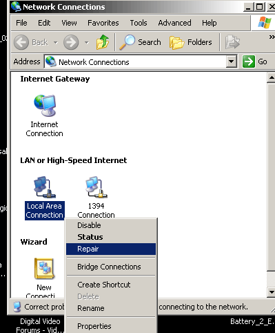Open the Help menu
This screenshot has width=275, height=333.
(210, 23)
